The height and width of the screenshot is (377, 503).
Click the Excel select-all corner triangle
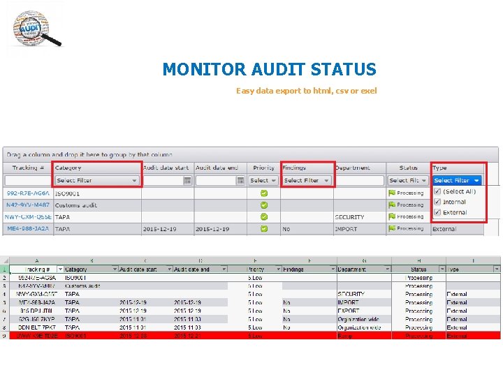(5, 260)
